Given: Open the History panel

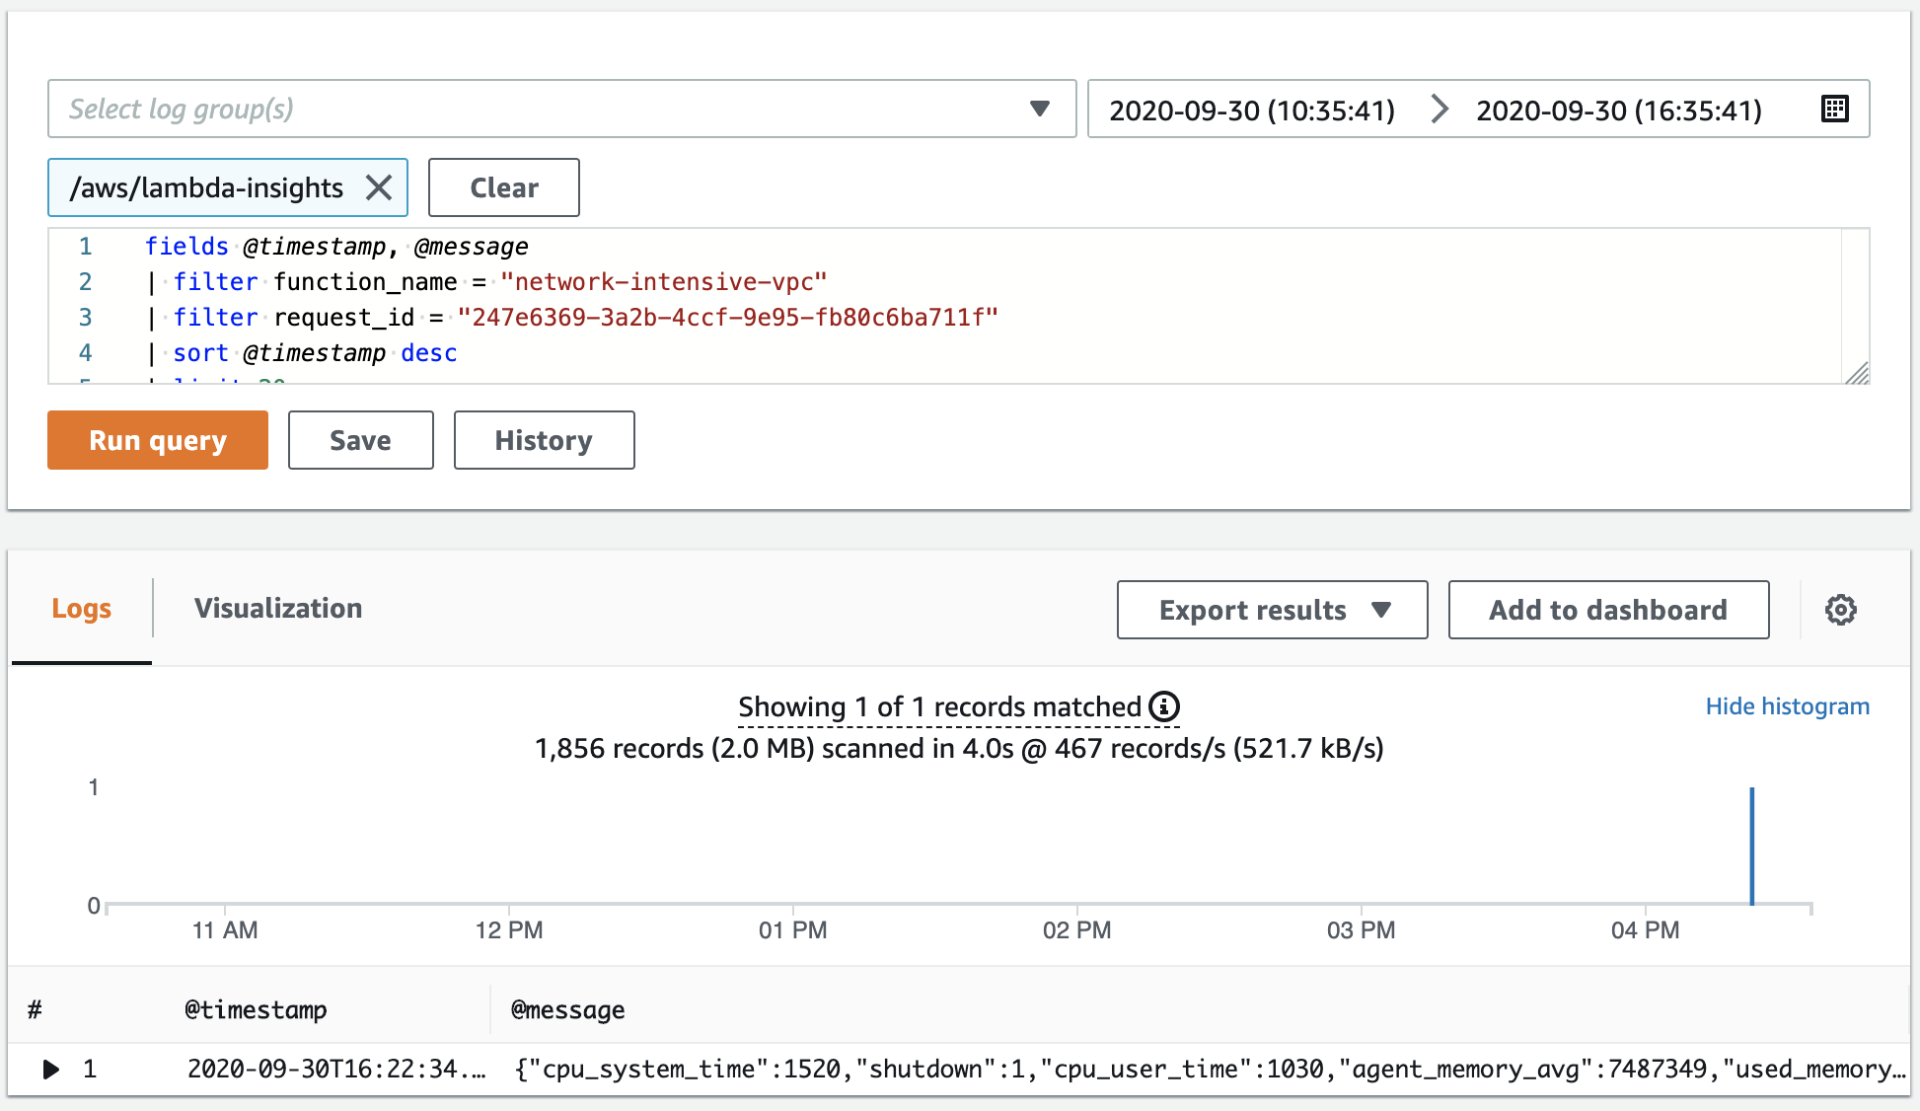Looking at the screenshot, I should pyautogui.click(x=542, y=439).
